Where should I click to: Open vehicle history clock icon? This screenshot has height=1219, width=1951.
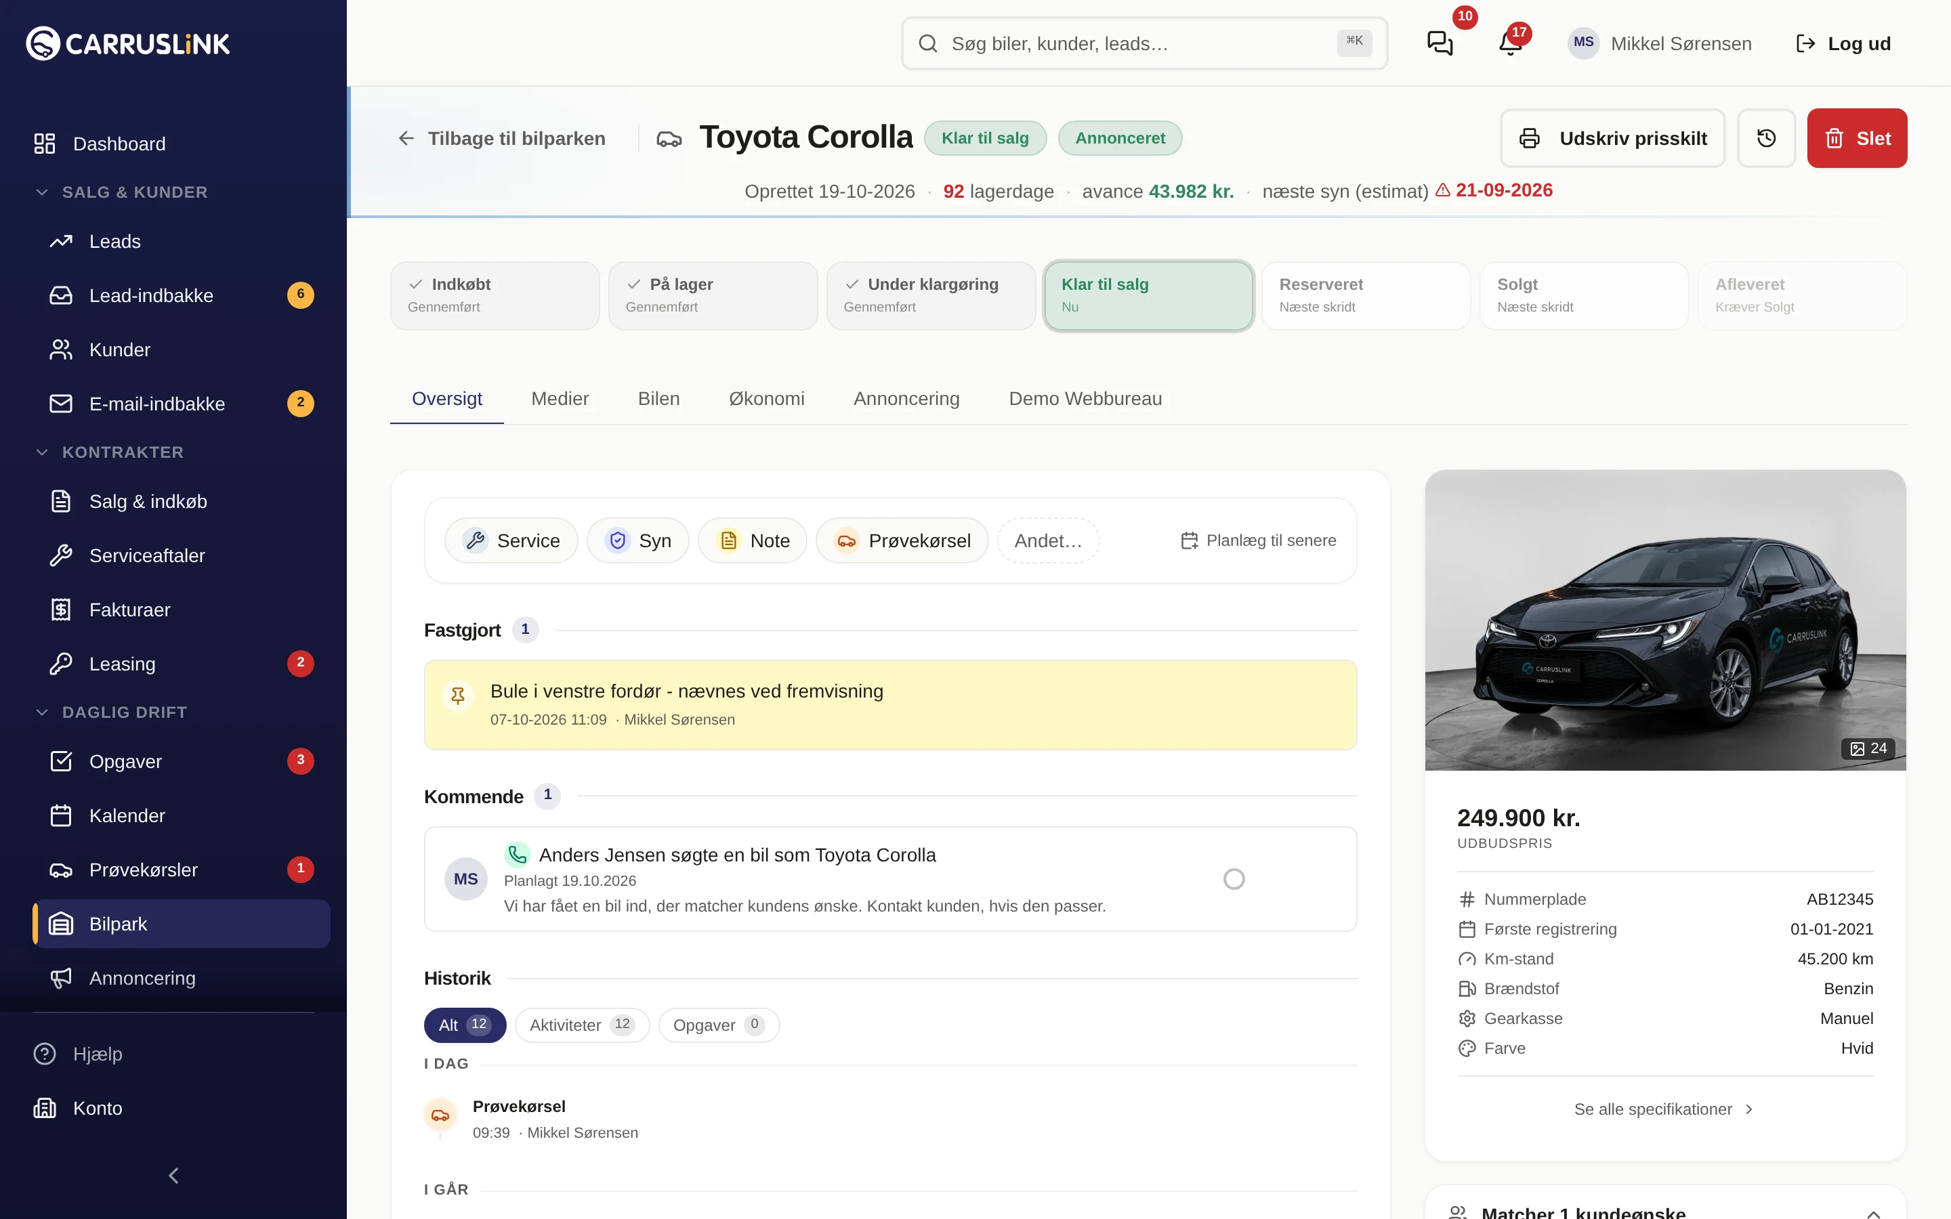click(1765, 138)
